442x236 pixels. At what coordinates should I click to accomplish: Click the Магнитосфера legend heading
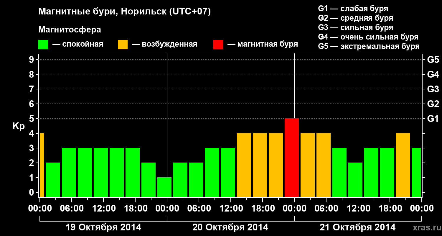pos(70,30)
